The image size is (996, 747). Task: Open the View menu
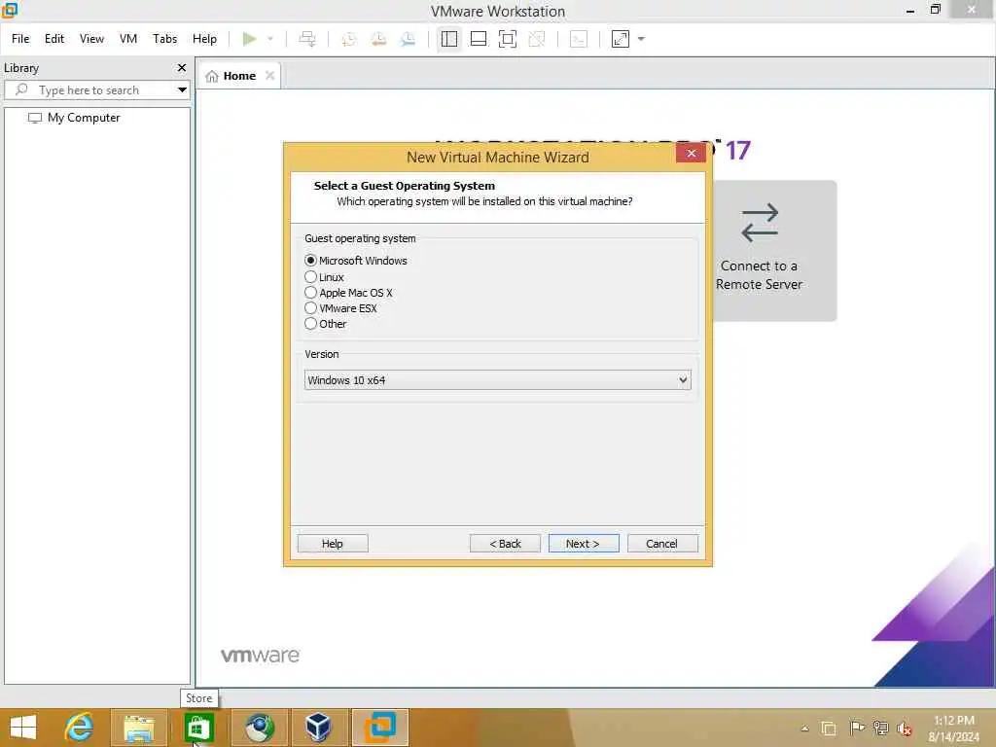tap(91, 39)
